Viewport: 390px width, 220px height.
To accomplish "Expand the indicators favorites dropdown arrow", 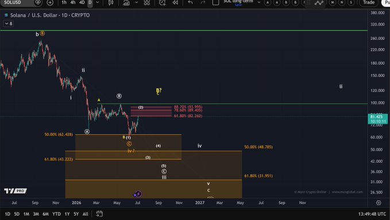I will tap(137, 2).
